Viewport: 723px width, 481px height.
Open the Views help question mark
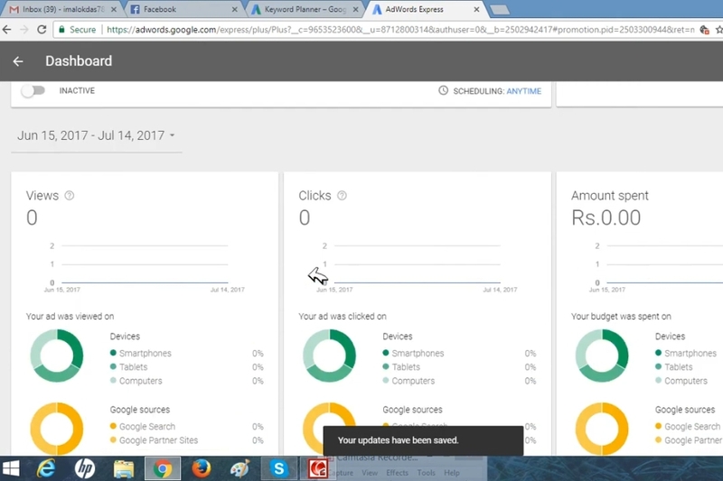point(70,196)
